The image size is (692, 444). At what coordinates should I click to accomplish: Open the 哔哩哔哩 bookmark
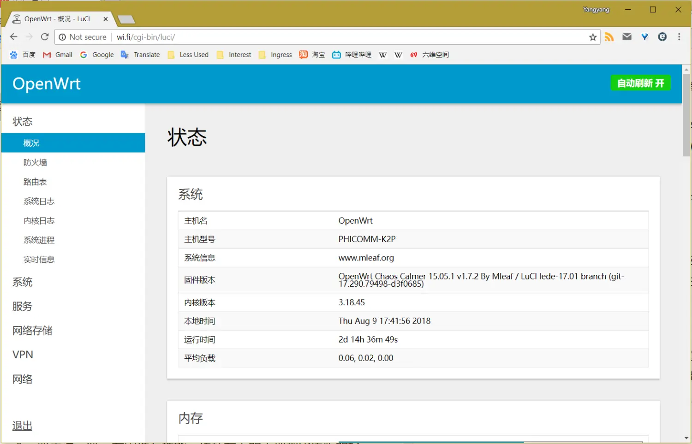tap(352, 55)
